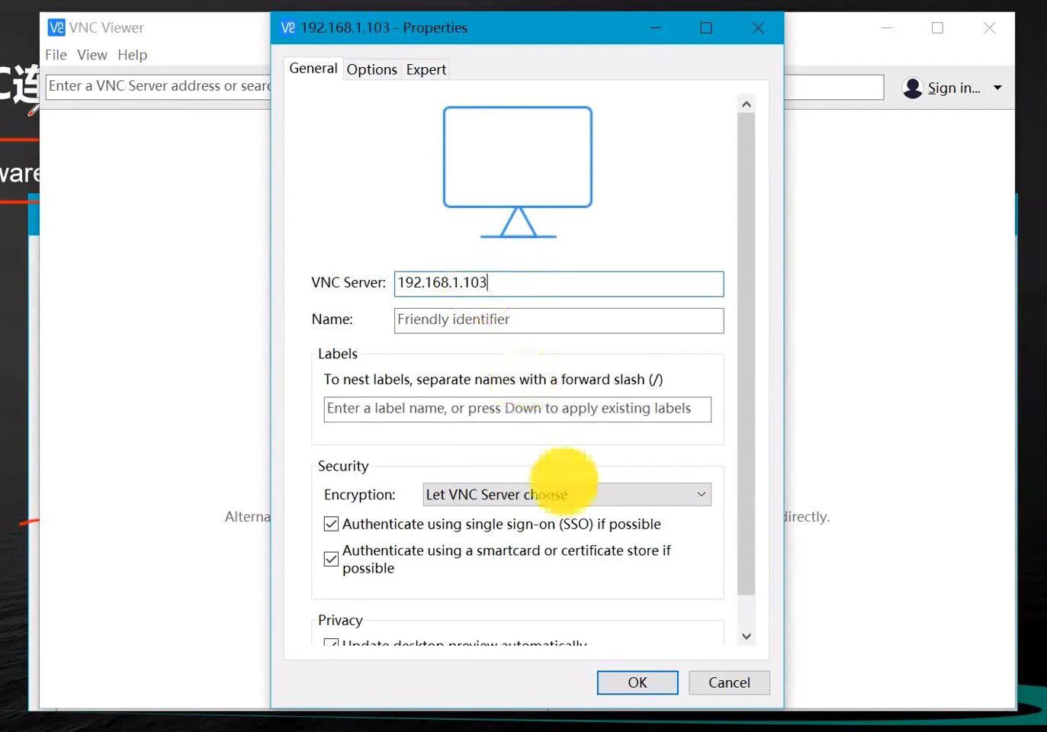Confirm with the OK button
The image size is (1047, 732).
[638, 682]
